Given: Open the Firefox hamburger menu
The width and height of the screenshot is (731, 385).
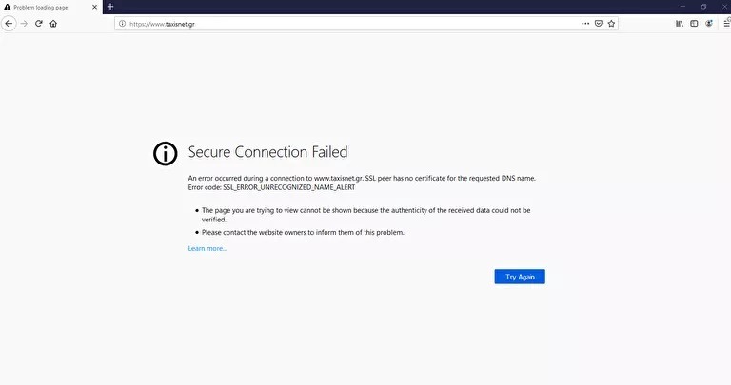Looking at the screenshot, I should coord(726,24).
